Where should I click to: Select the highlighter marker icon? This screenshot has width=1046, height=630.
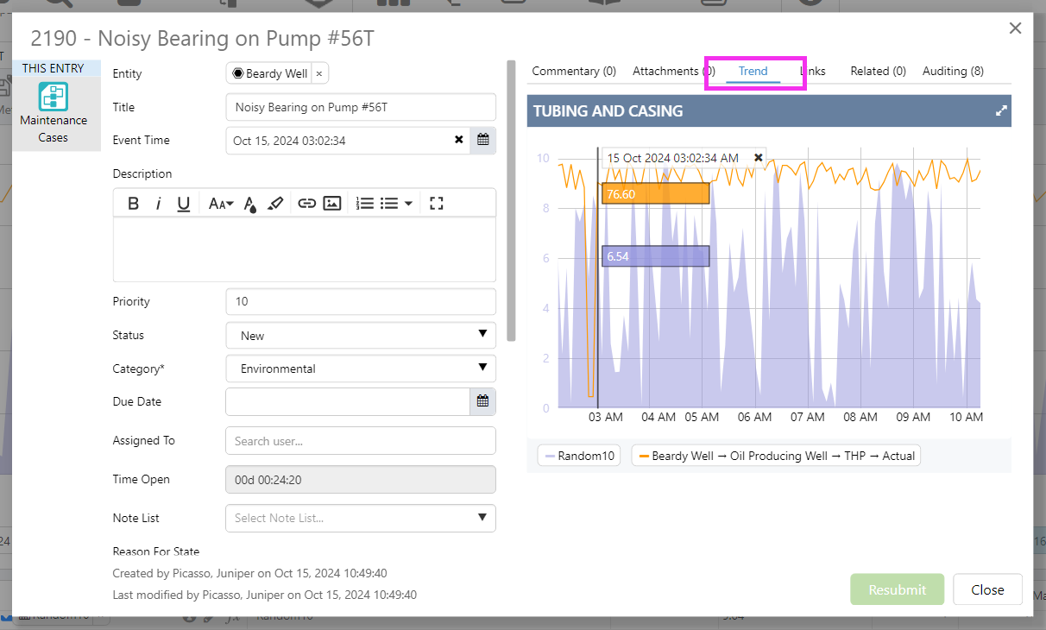click(x=275, y=204)
